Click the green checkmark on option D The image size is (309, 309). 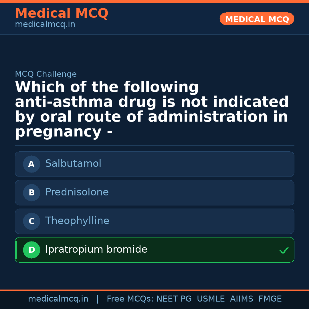(284, 250)
